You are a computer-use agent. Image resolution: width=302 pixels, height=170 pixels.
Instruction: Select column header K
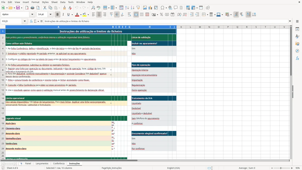(181, 27)
